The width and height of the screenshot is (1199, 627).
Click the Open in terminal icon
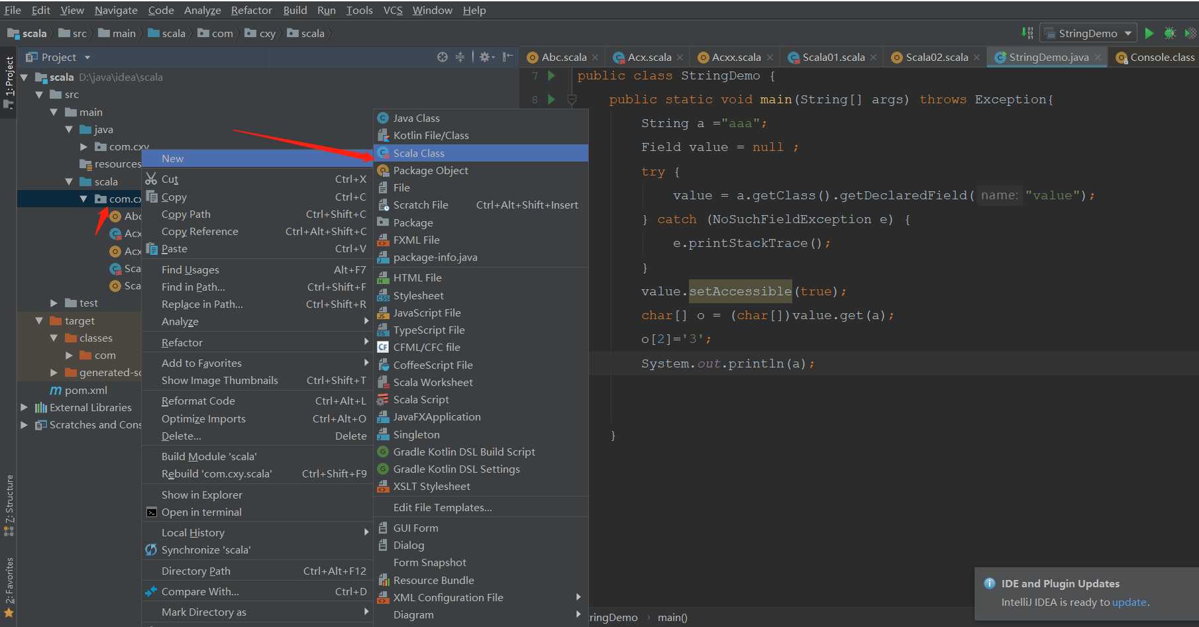point(151,512)
